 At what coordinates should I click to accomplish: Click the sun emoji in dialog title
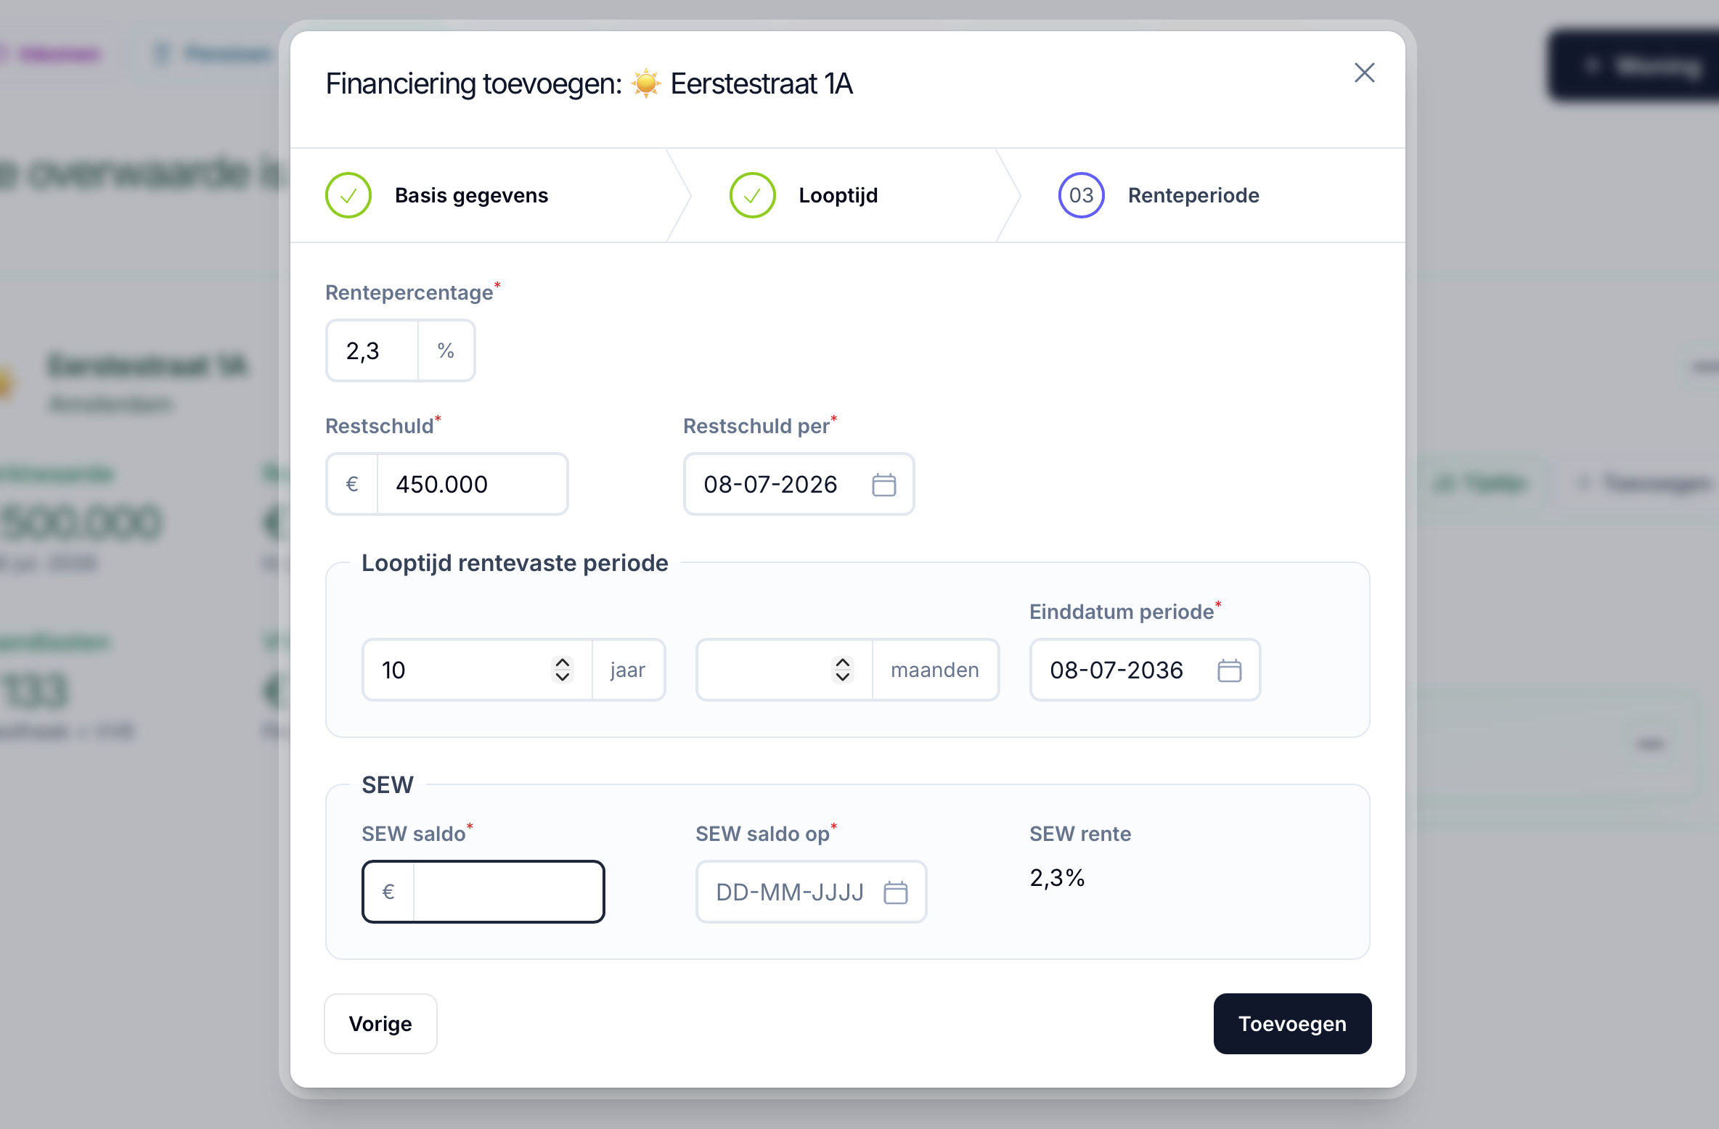(645, 83)
